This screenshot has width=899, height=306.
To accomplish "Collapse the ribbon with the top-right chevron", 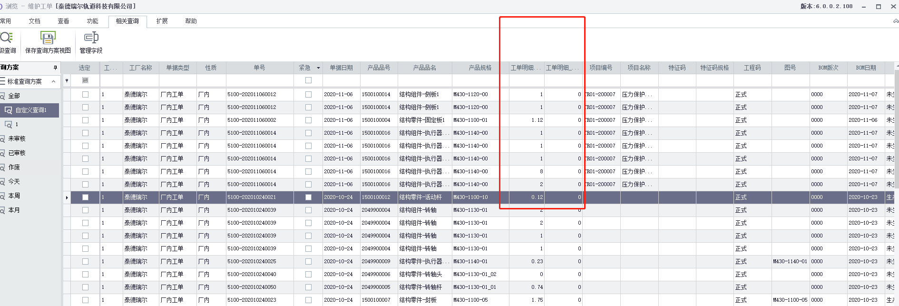I will [x=895, y=21].
